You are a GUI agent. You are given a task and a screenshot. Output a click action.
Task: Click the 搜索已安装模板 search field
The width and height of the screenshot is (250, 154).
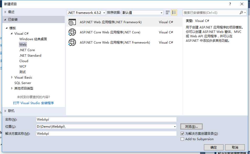210,13
